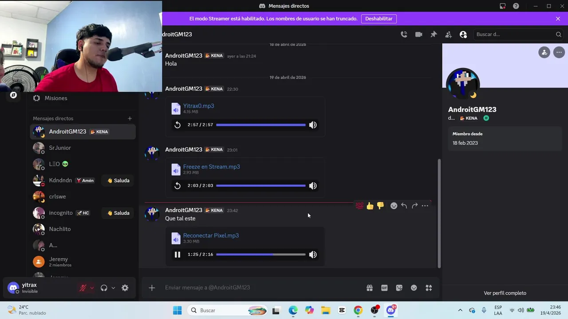The image size is (568, 319).
Task: Start a video call icon
Action: [418, 34]
